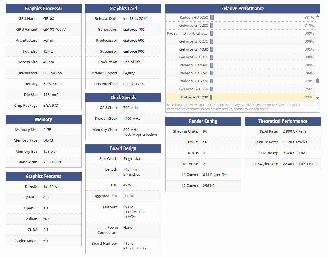Open Radeon HD 6850 in performance list
The height and width of the screenshot is (258, 328).
tap(194, 18)
